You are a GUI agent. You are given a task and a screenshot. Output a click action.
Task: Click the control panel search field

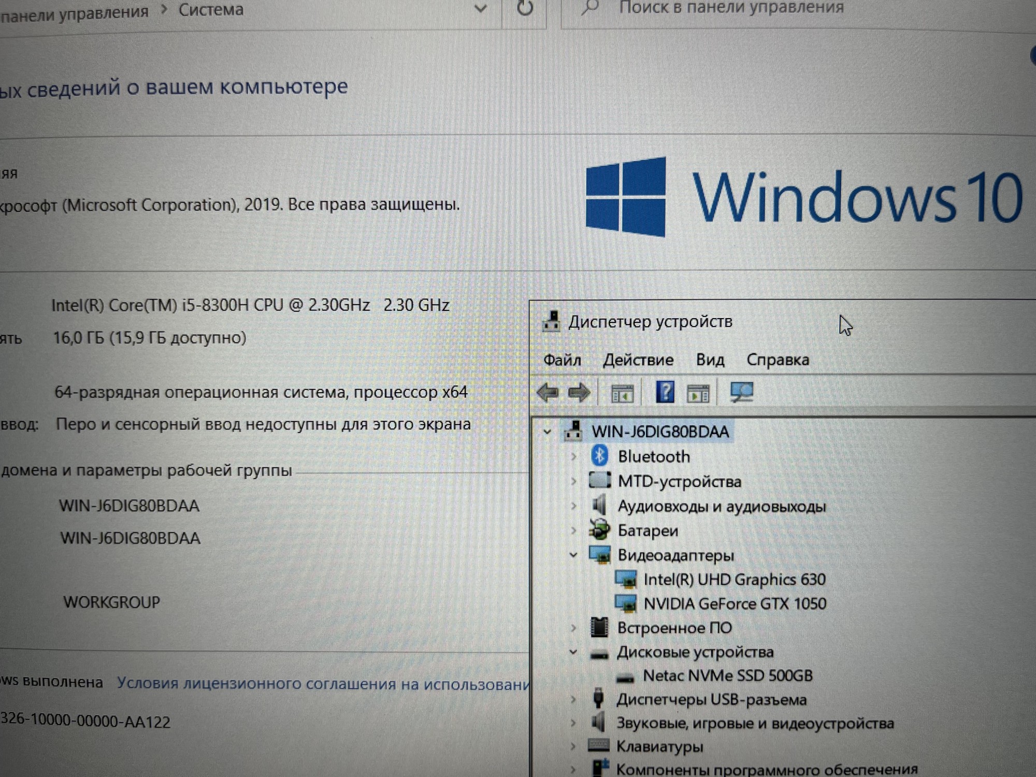pos(777,8)
